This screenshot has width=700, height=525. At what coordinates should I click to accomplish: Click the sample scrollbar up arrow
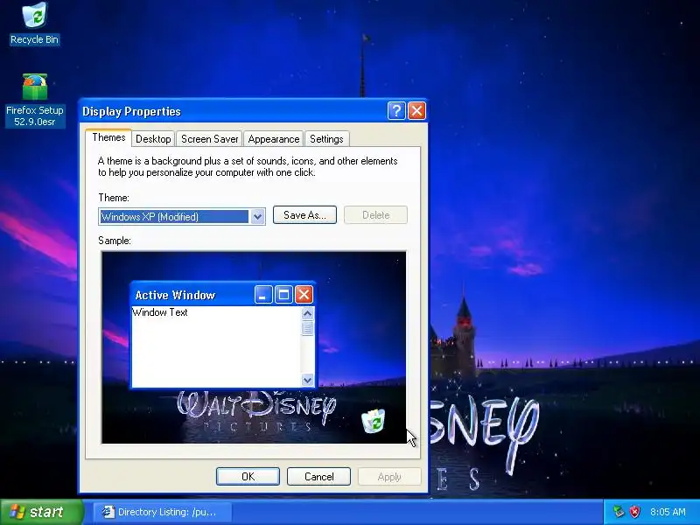click(x=307, y=314)
